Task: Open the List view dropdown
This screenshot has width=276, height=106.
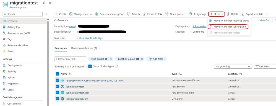Action: coord(265,66)
